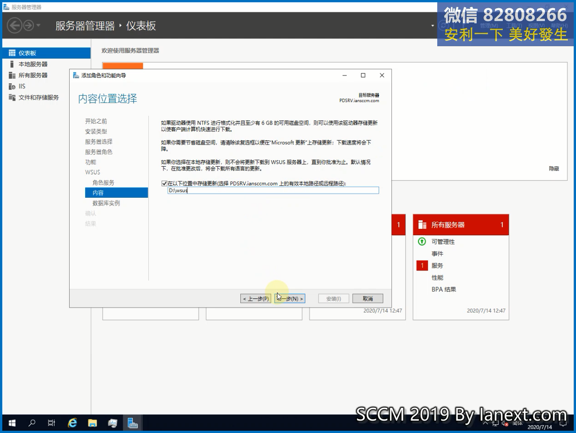Uncheck the store updates locally checkbox

(164, 184)
